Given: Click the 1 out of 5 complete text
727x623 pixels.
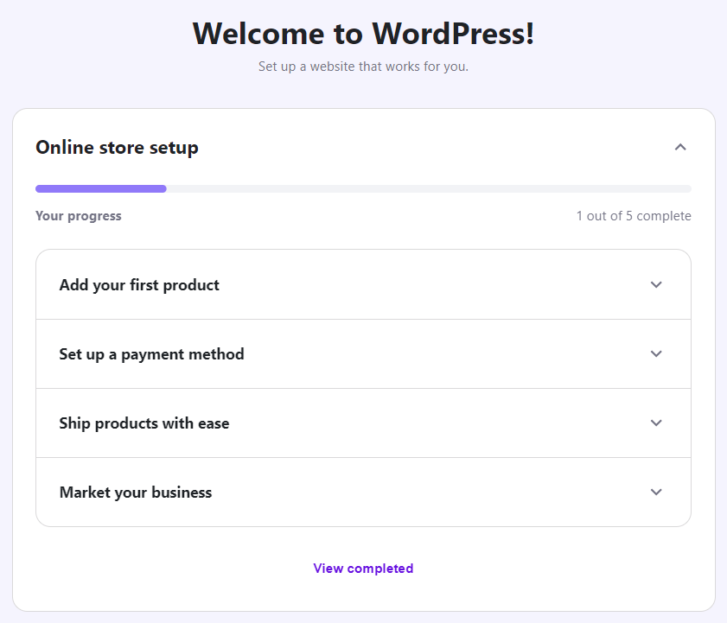Looking at the screenshot, I should coord(634,215).
